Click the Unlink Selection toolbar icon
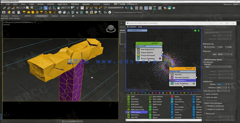This screenshot has height=123, width=240. click(x=9, y=7)
